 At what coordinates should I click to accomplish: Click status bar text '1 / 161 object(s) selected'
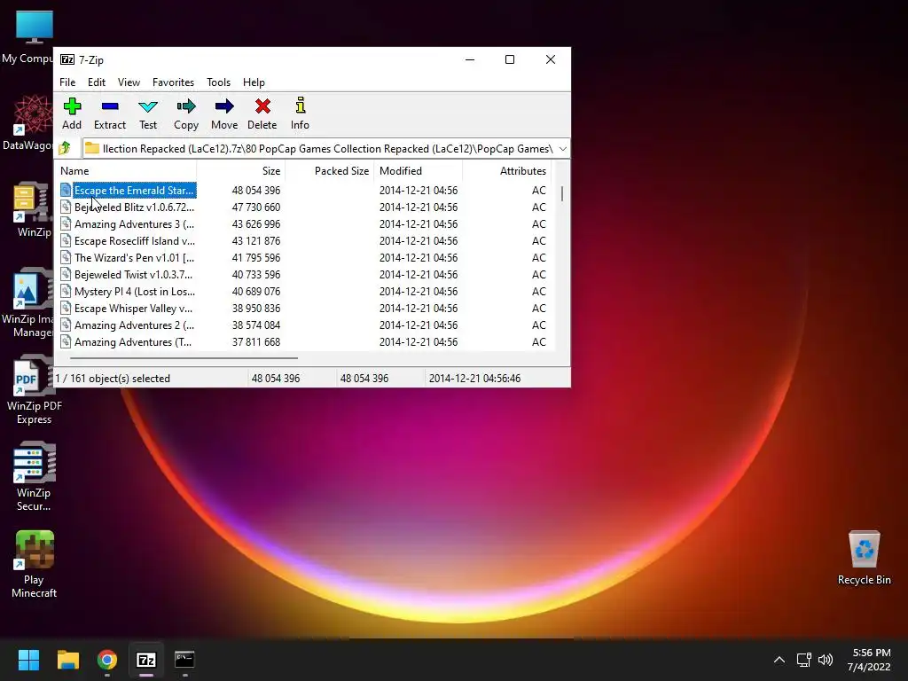point(113,378)
